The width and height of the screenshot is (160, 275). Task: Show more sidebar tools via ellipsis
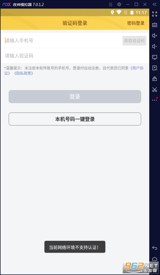155,100
